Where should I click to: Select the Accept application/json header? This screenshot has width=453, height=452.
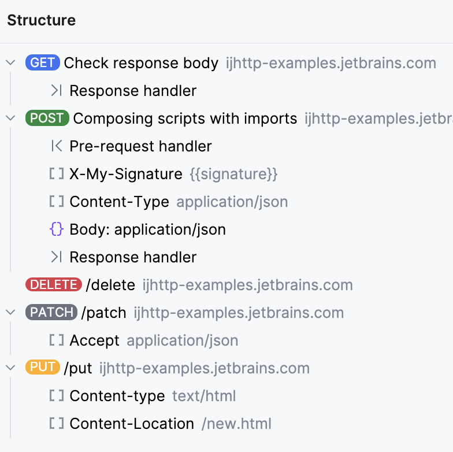(95, 340)
